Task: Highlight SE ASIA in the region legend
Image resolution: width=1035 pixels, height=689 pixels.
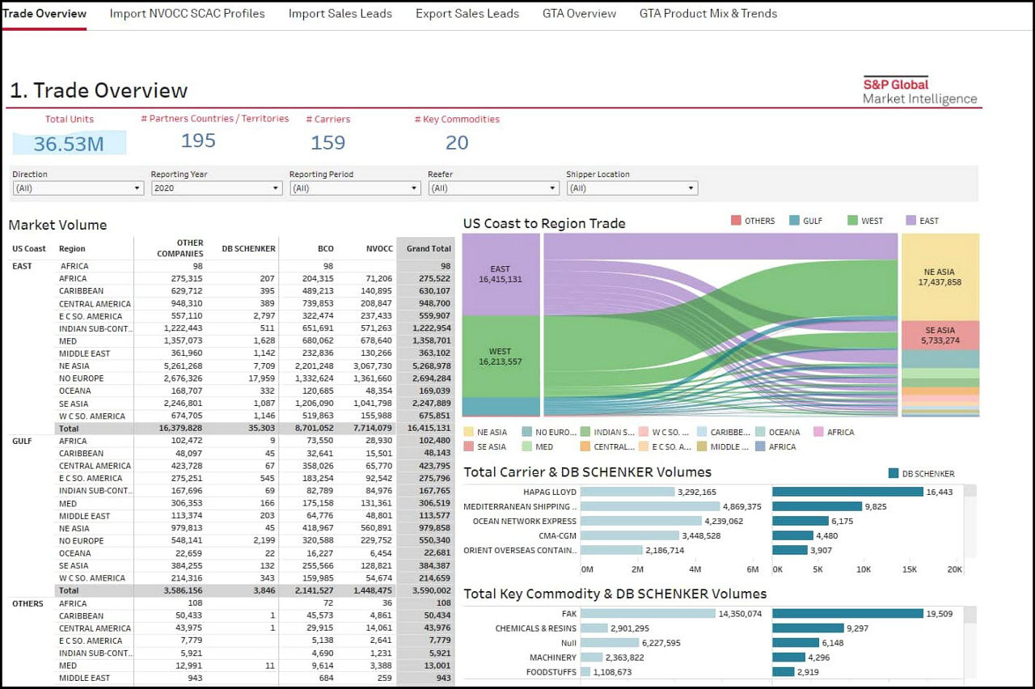Action: 484,446
